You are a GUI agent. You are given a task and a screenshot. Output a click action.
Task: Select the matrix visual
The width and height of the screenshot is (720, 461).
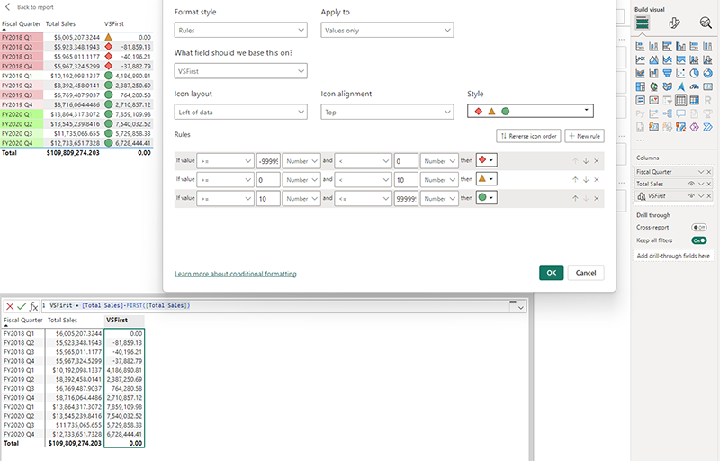click(694, 100)
